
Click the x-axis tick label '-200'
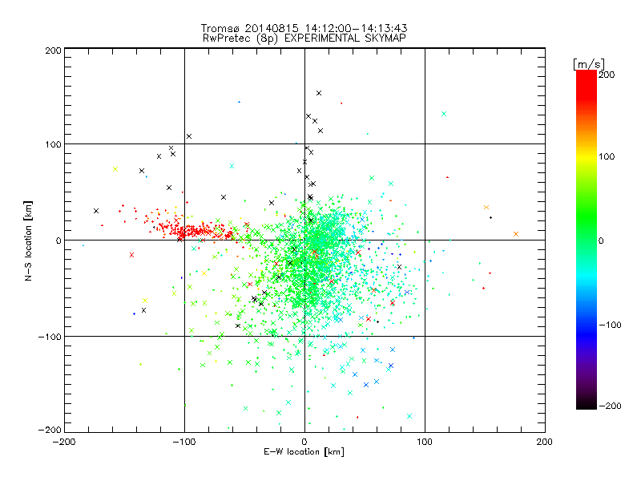(x=65, y=442)
